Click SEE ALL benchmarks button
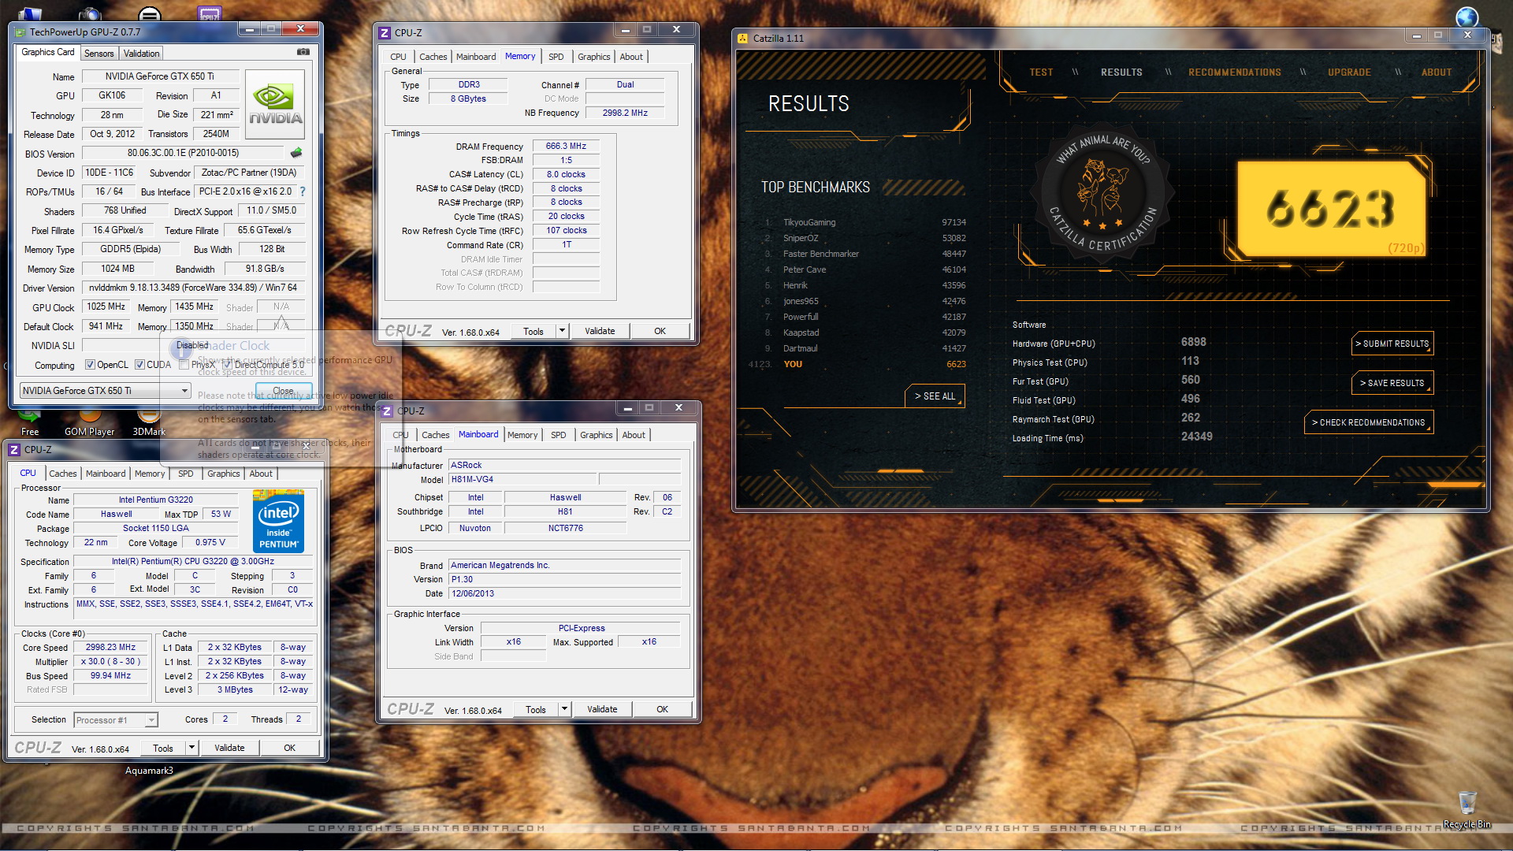Image resolution: width=1513 pixels, height=851 pixels. [x=935, y=396]
